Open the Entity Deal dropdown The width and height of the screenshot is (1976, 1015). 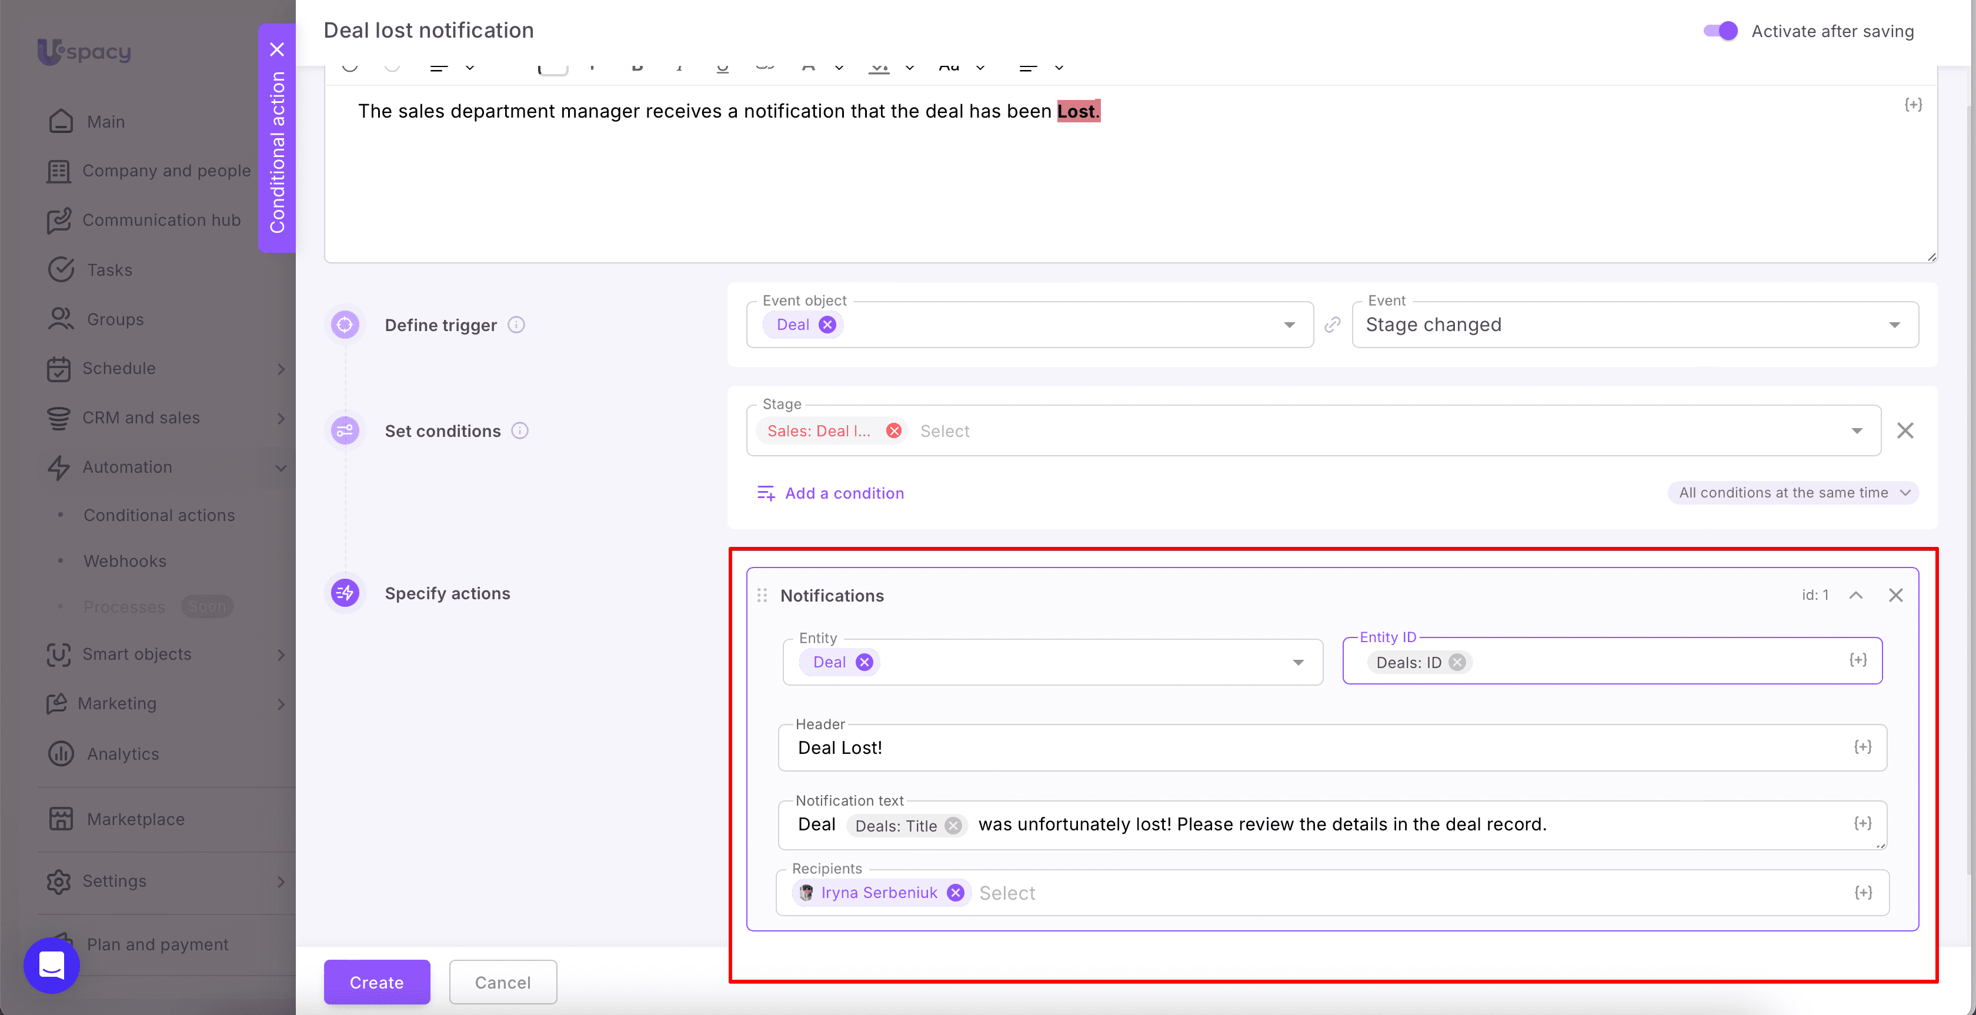[x=1298, y=663]
